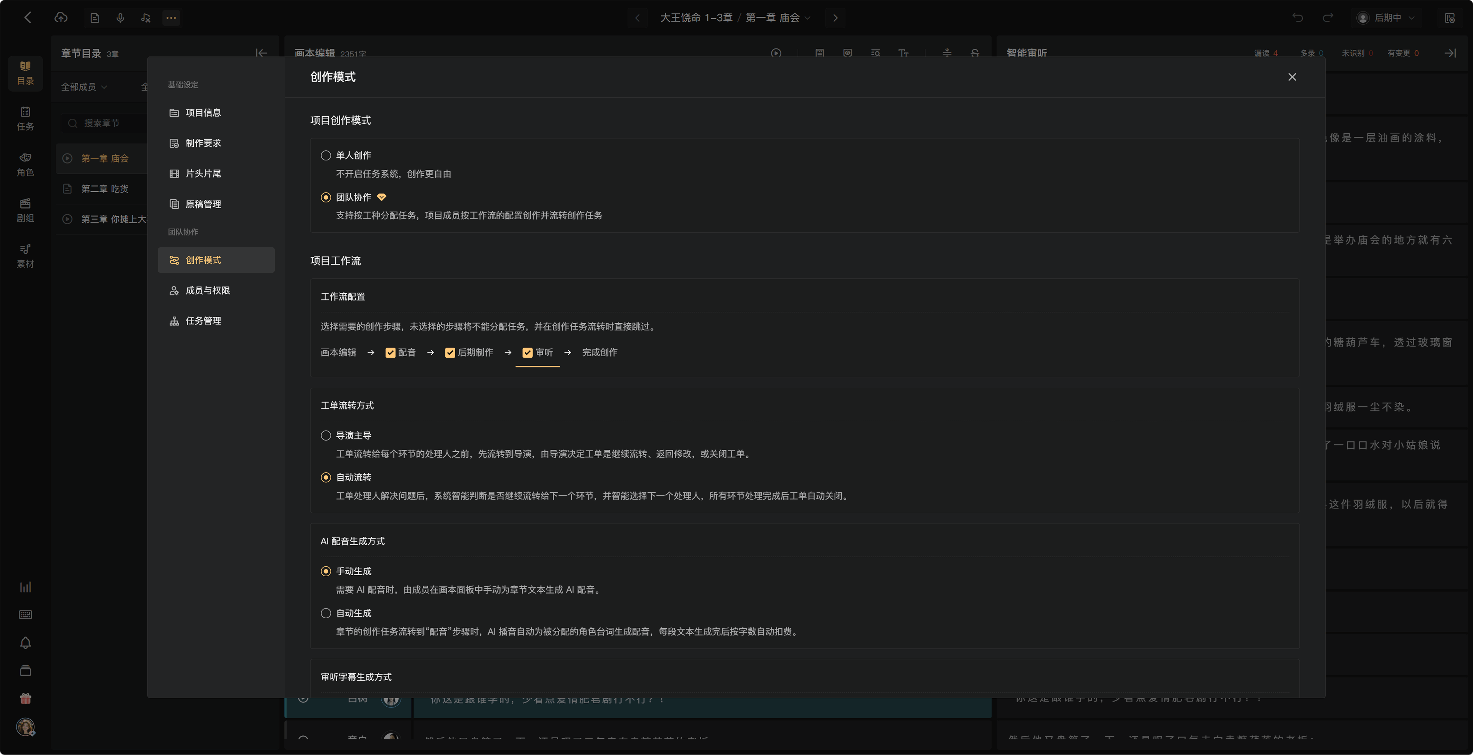
Task: Select 自动生成 AI dubbing option
Action: coord(326,613)
